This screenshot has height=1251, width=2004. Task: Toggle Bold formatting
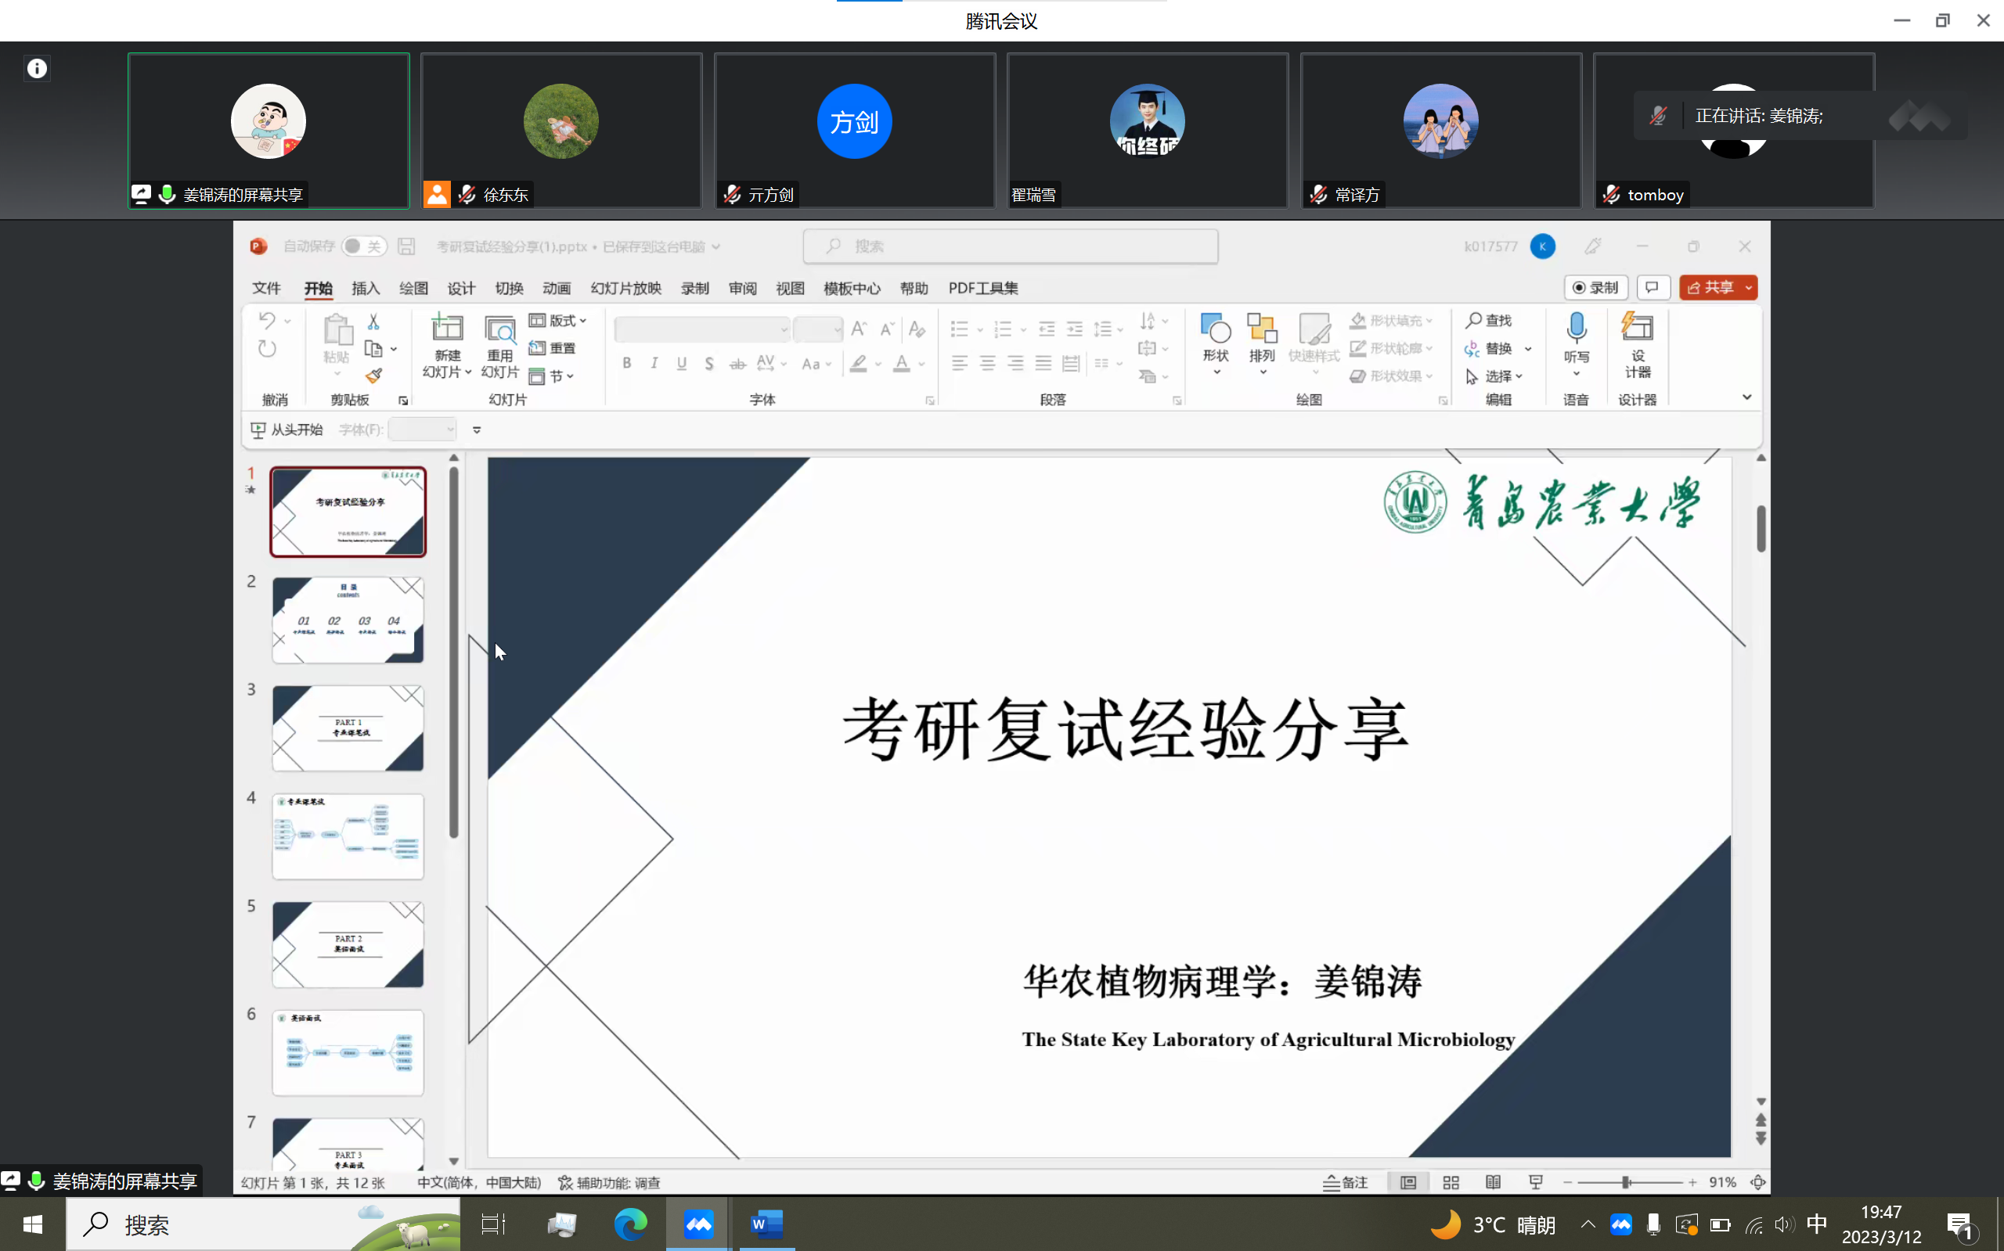coord(626,363)
